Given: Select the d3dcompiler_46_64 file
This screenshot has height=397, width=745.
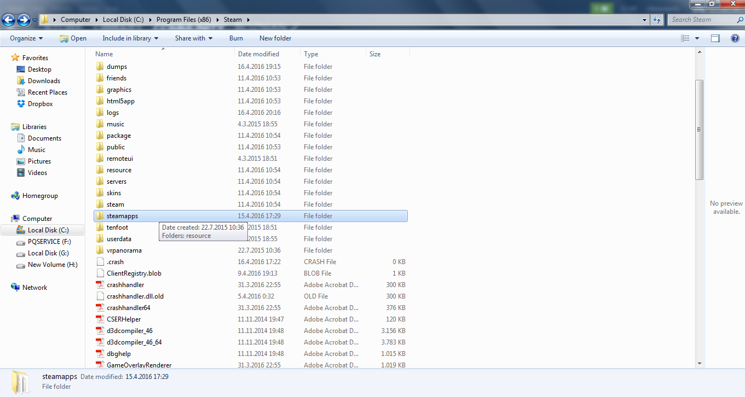Looking at the screenshot, I should click(250, 342).
